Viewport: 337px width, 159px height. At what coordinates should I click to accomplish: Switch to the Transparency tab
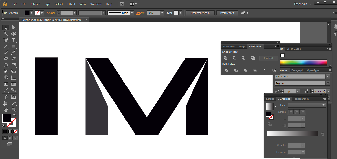[301, 99]
